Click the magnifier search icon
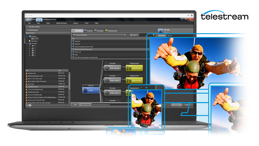 (154, 35)
